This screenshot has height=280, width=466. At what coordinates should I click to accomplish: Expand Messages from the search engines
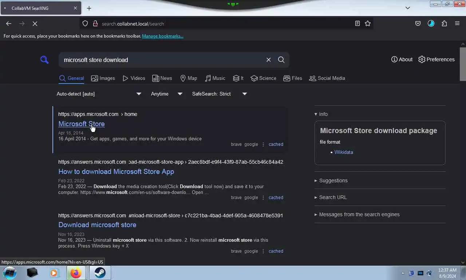click(x=357, y=214)
